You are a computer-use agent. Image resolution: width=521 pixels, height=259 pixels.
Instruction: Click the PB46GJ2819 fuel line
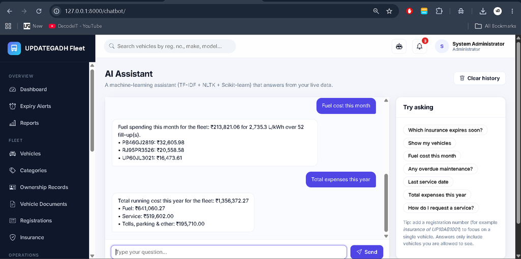click(x=151, y=142)
